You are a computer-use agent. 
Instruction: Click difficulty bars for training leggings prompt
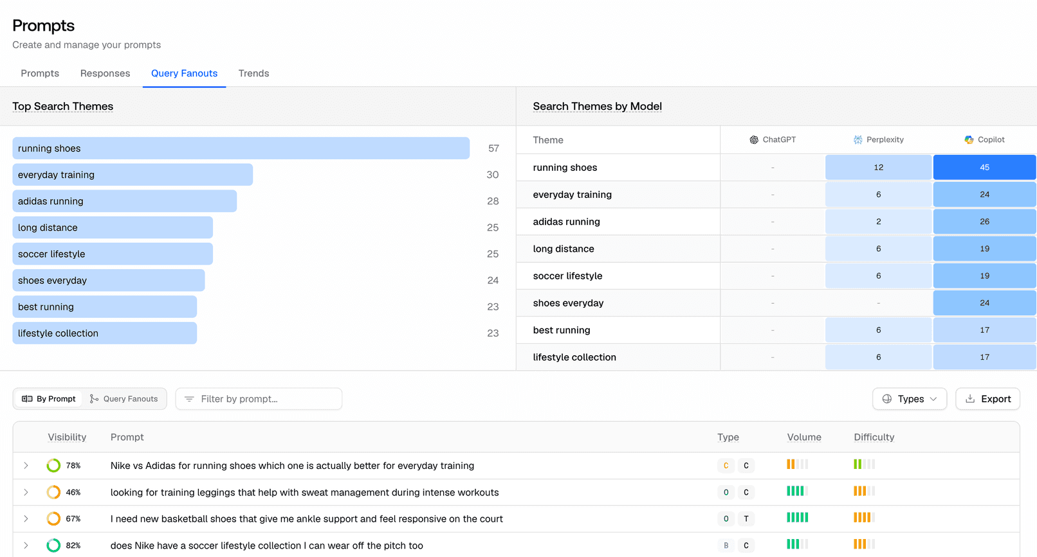tap(865, 491)
